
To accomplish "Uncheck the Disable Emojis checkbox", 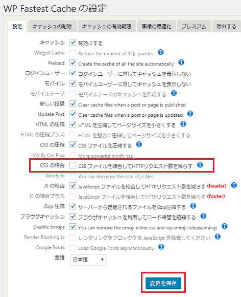I will click(73, 226).
